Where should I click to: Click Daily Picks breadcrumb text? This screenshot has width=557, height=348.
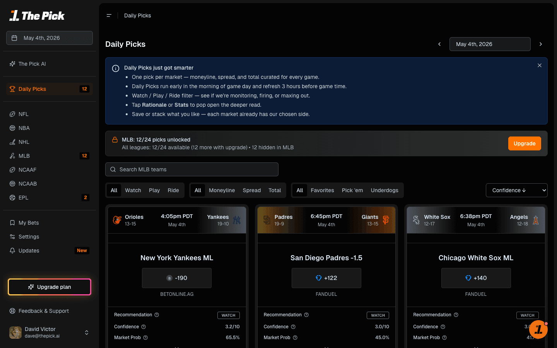pos(138,15)
